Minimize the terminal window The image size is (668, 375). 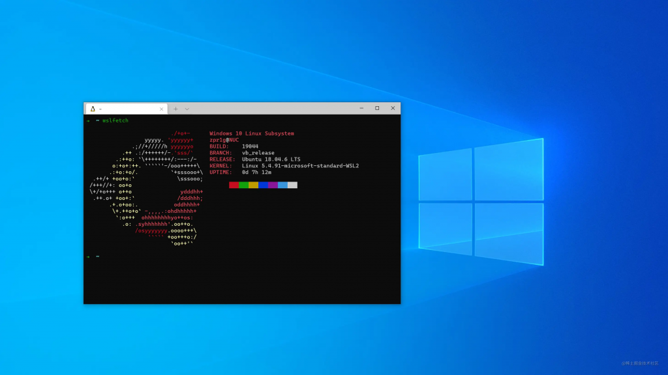361,109
